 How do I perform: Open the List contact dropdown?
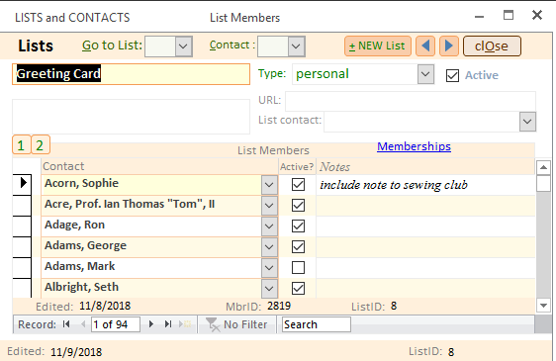click(x=527, y=122)
